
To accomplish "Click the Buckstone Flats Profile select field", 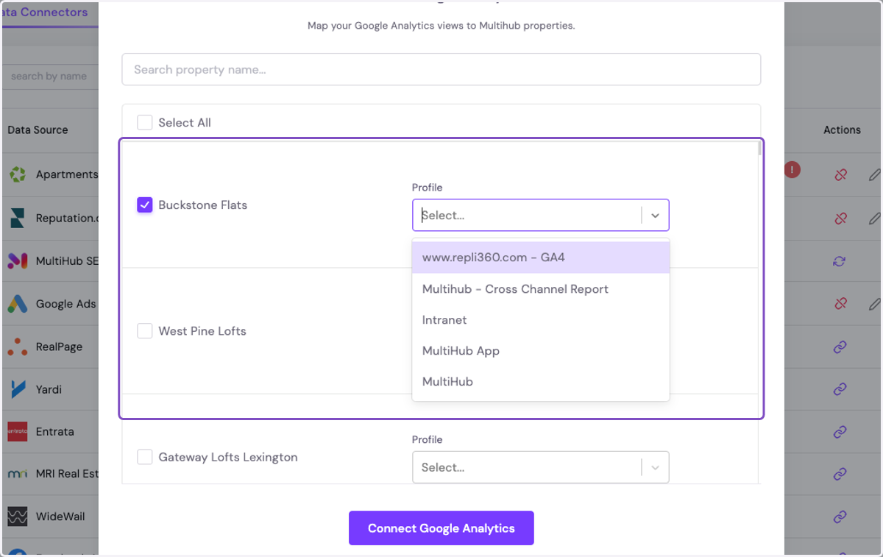I will point(540,216).
